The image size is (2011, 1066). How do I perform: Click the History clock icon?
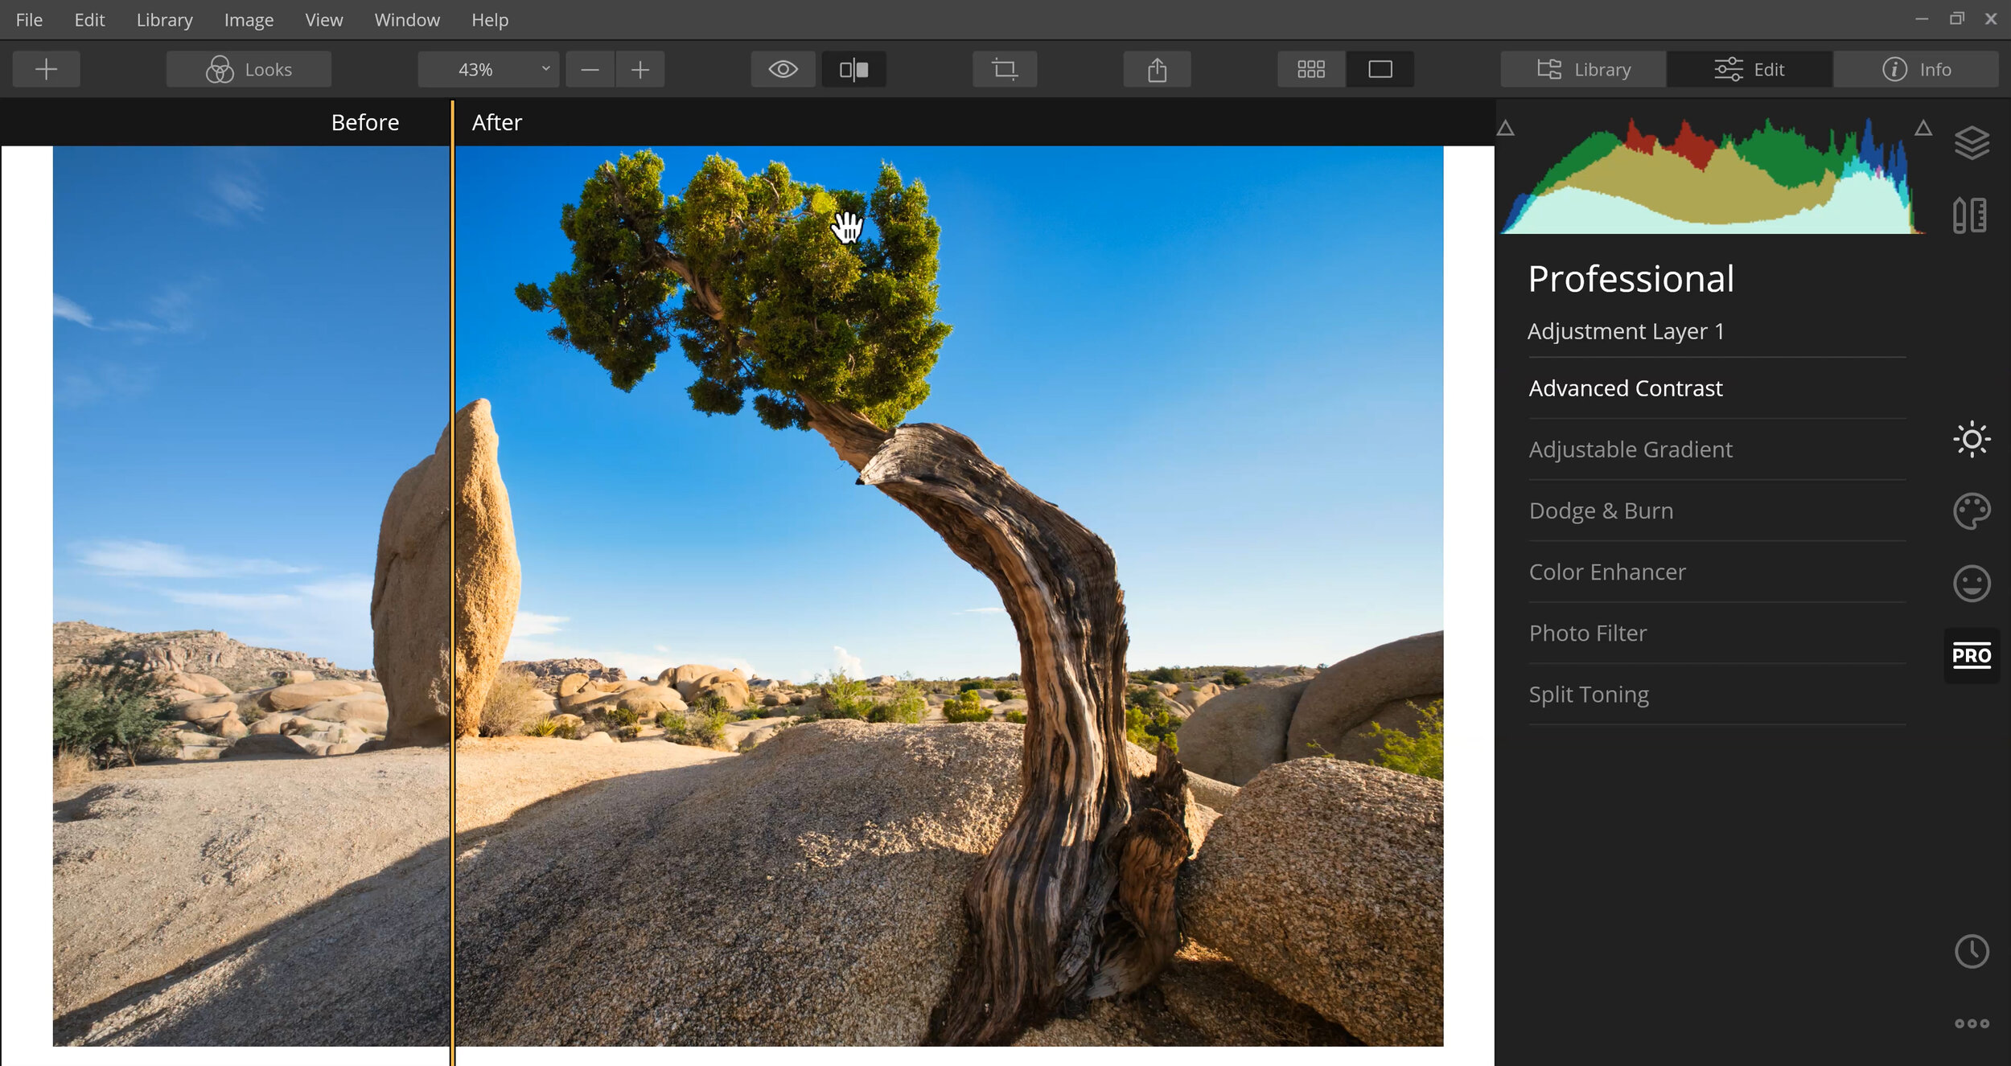click(1974, 949)
